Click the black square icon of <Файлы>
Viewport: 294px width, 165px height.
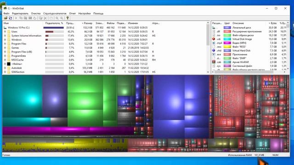[9, 64]
